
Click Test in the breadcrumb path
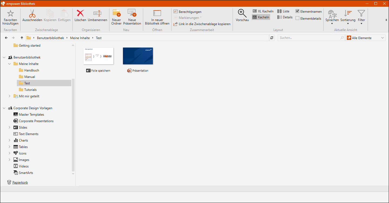pos(99,38)
